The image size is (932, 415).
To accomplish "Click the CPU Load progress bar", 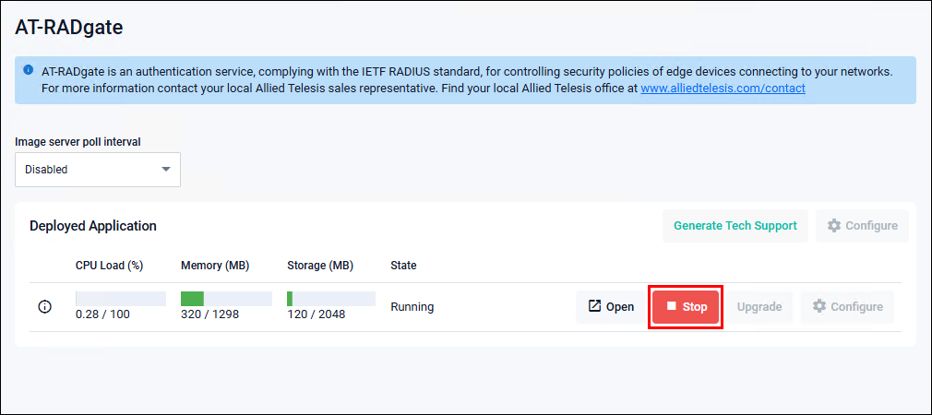I will (120, 299).
